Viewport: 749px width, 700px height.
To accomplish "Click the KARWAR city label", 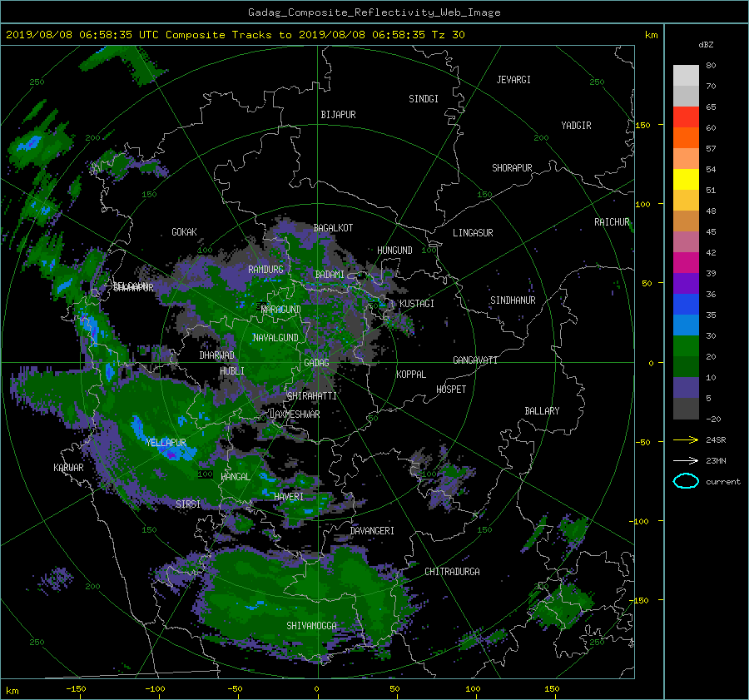I will click(68, 468).
